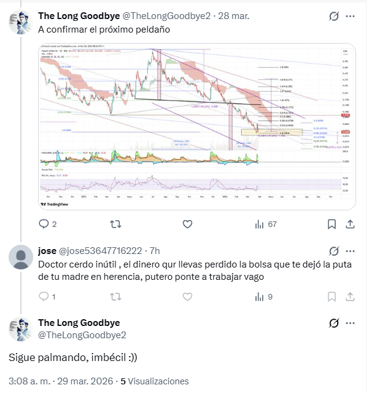Click jose's gray profile avatar
Viewport: 385px width, 393px height.
tap(22, 256)
